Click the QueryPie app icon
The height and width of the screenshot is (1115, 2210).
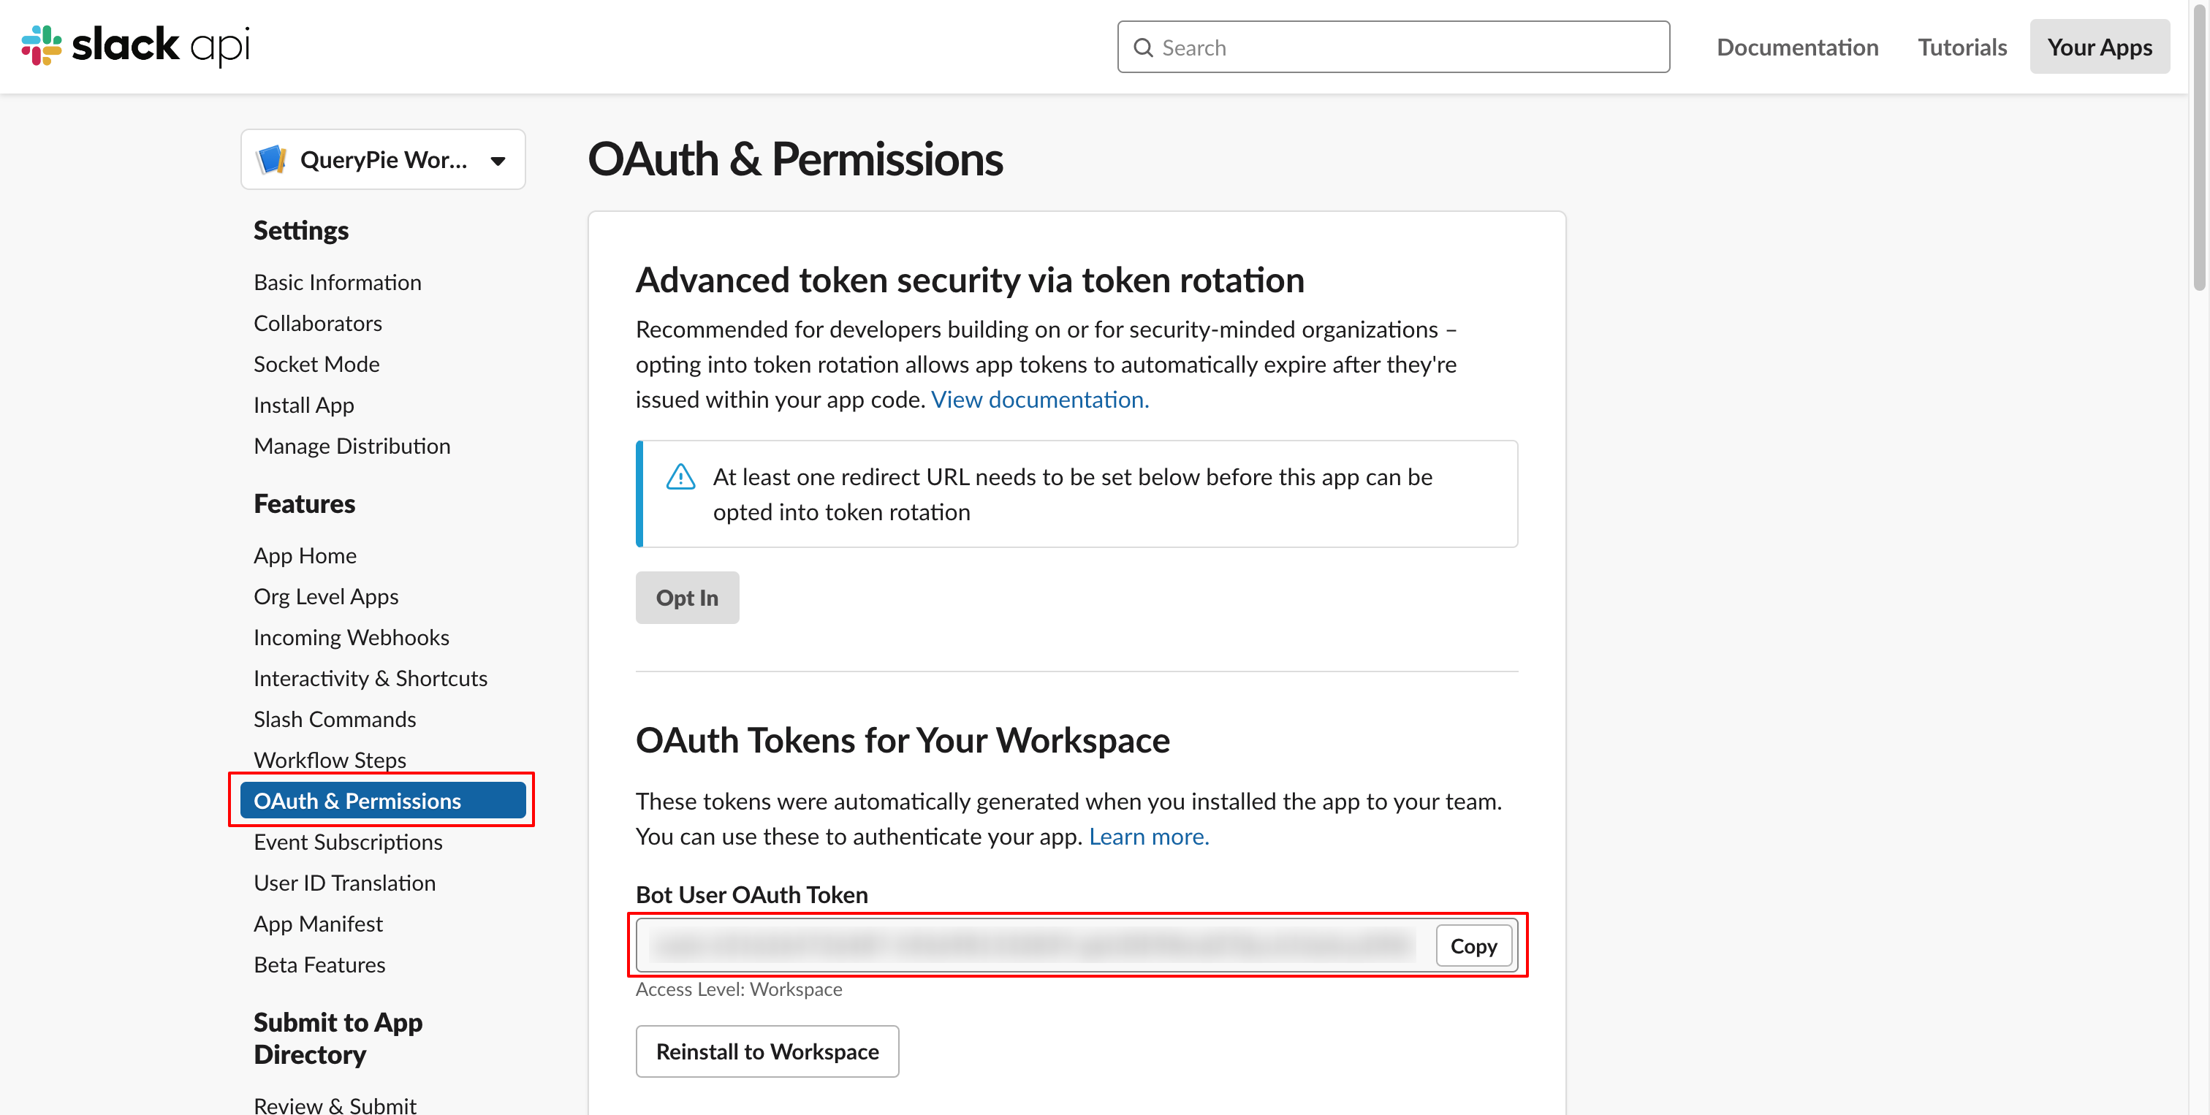click(272, 159)
